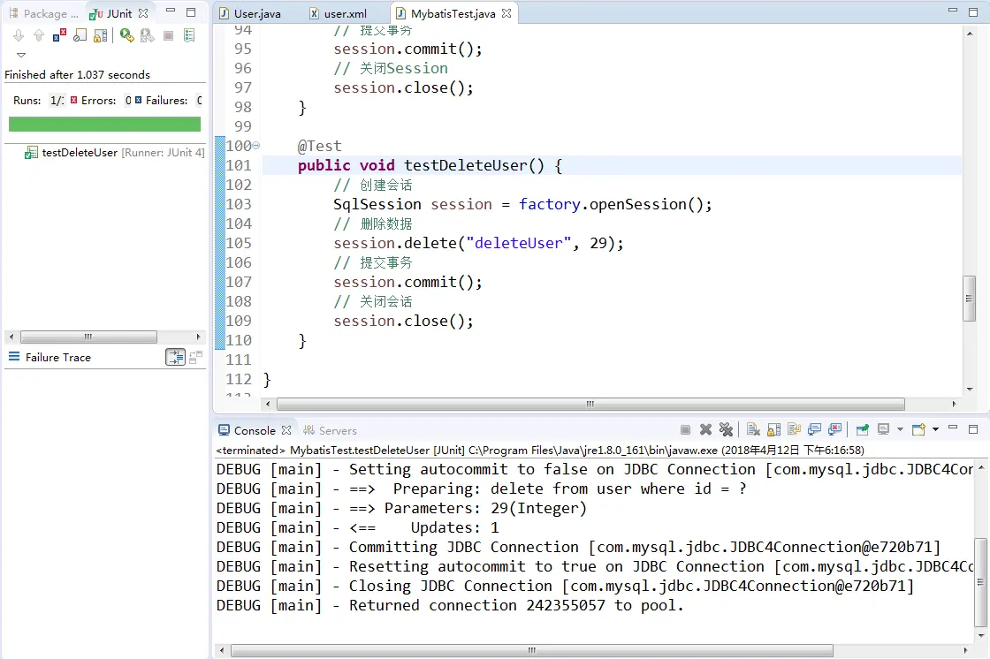Maximize the Console view

pyautogui.click(x=973, y=429)
